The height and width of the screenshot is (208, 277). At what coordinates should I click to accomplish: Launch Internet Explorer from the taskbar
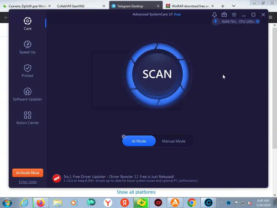(x=24, y=203)
